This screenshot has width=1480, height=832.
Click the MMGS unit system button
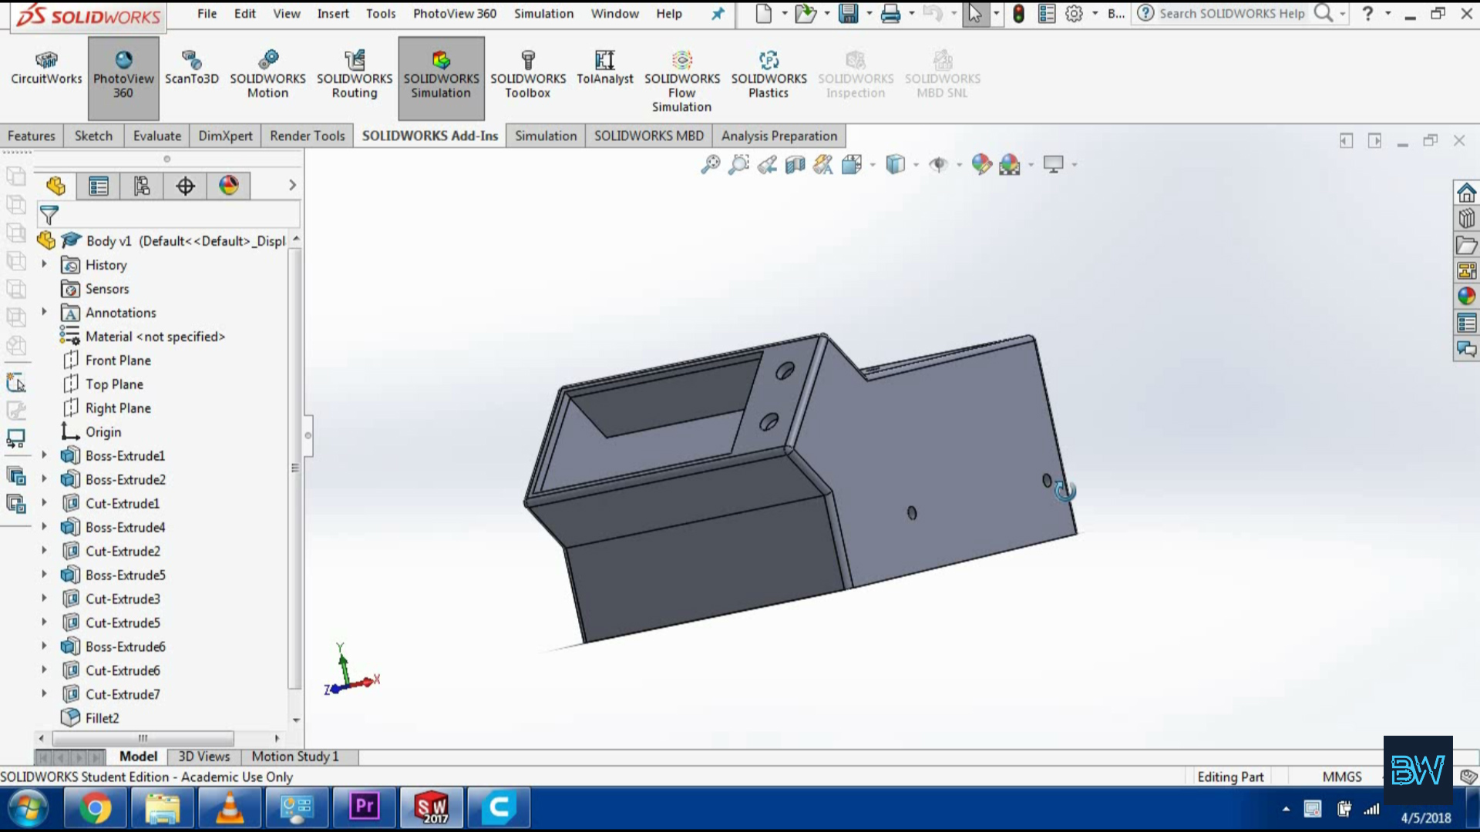pos(1341,777)
